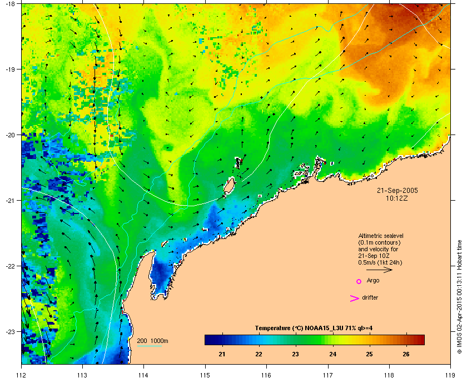Click the dark red end of color bar
The height and width of the screenshot is (378, 467).
coord(420,340)
